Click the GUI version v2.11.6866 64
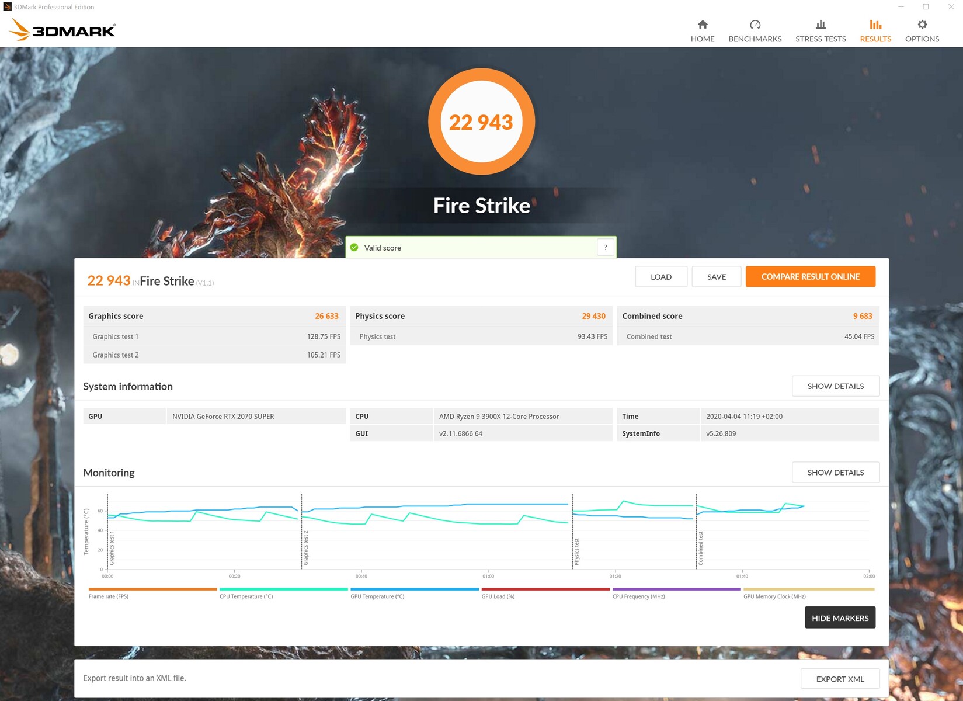The height and width of the screenshot is (701, 963). [x=461, y=433]
